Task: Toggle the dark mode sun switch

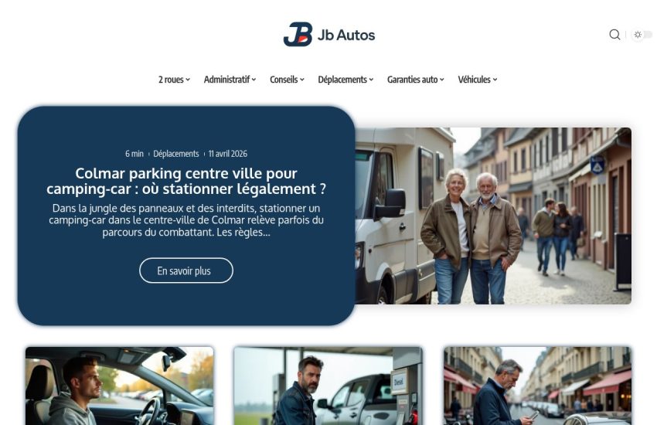Action: [x=642, y=34]
